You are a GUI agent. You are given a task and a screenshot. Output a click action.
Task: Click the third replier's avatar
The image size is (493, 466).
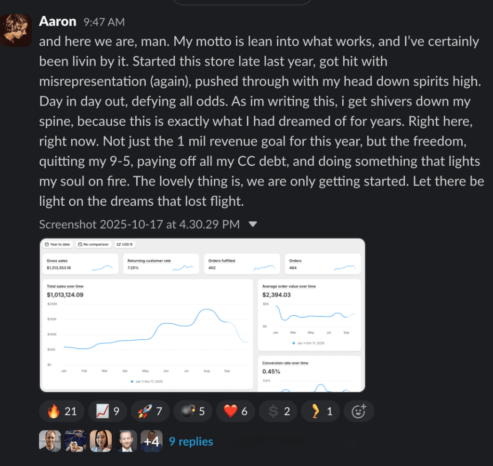click(100, 441)
